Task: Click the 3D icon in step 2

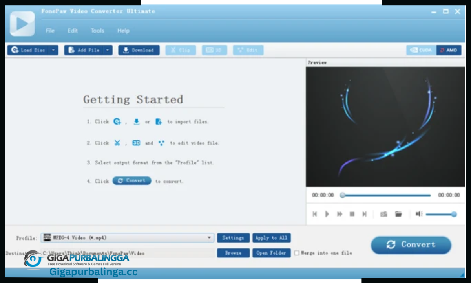Action: tap(136, 143)
